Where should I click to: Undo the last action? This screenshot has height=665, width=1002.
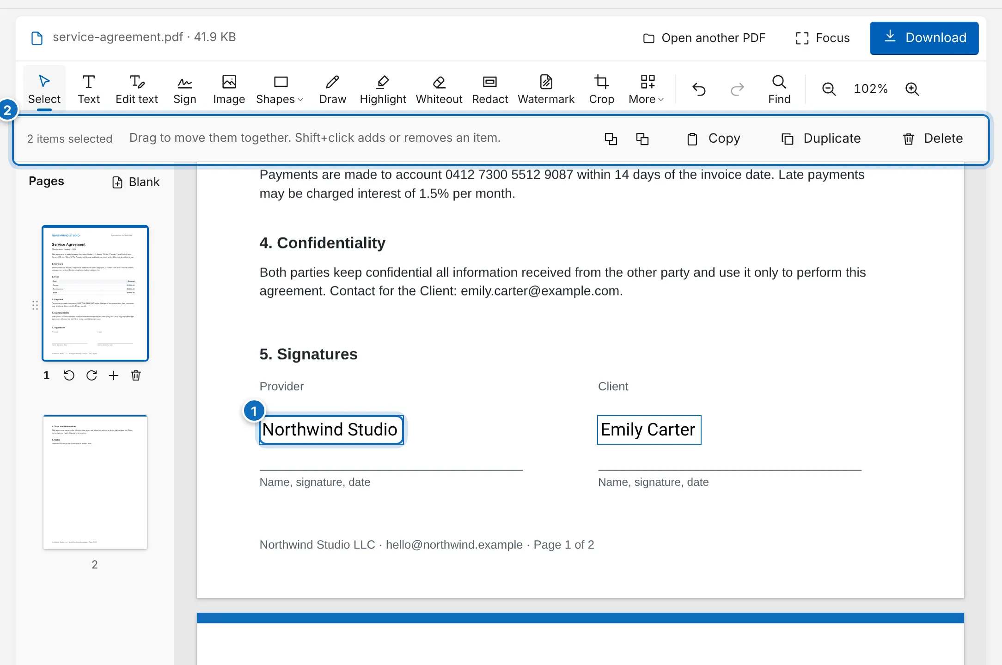click(699, 89)
